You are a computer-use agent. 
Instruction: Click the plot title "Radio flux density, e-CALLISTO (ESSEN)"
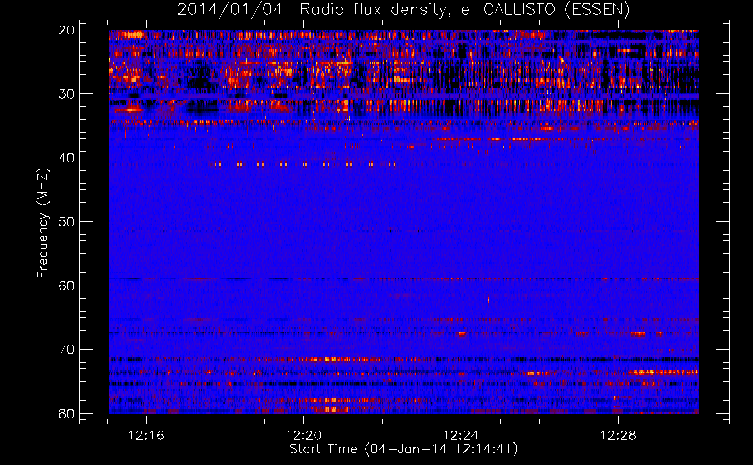coord(464,10)
